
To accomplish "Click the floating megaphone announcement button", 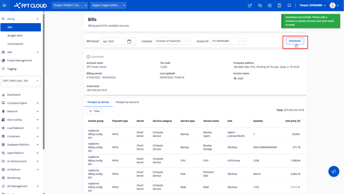I will click(x=333, y=171).
